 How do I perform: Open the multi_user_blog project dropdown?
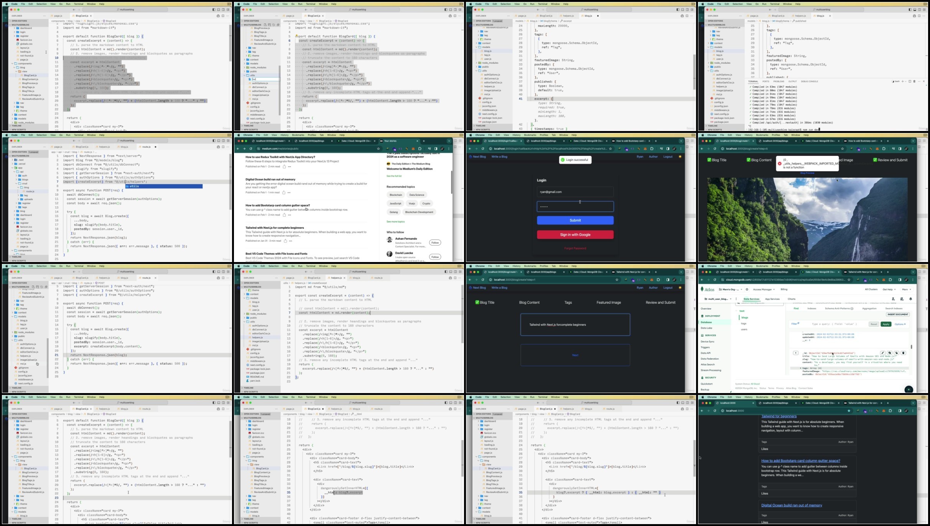718,299
